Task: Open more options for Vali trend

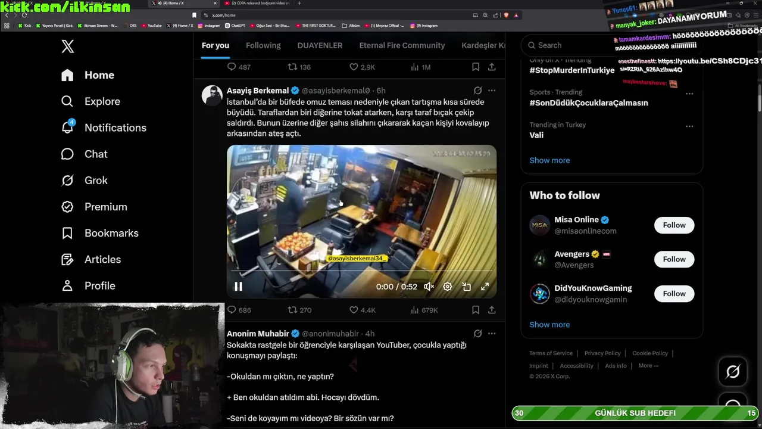Action: click(x=689, y=126)
